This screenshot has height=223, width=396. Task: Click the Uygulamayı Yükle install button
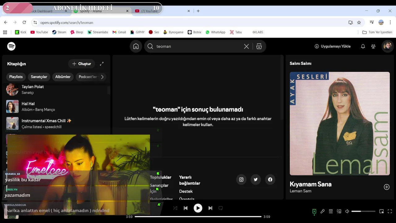coord(333,46)
